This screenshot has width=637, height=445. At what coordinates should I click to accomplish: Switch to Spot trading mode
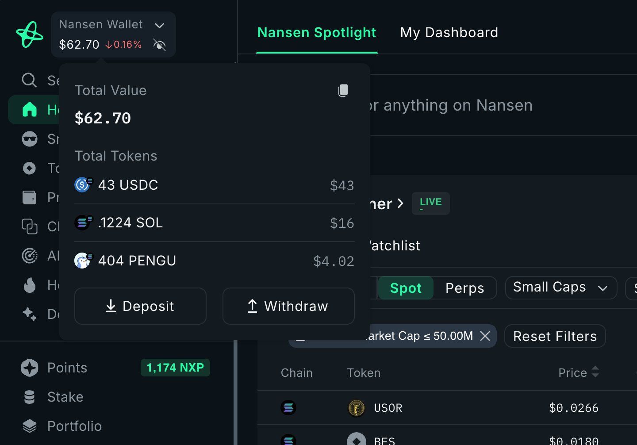tap(406, 288)
